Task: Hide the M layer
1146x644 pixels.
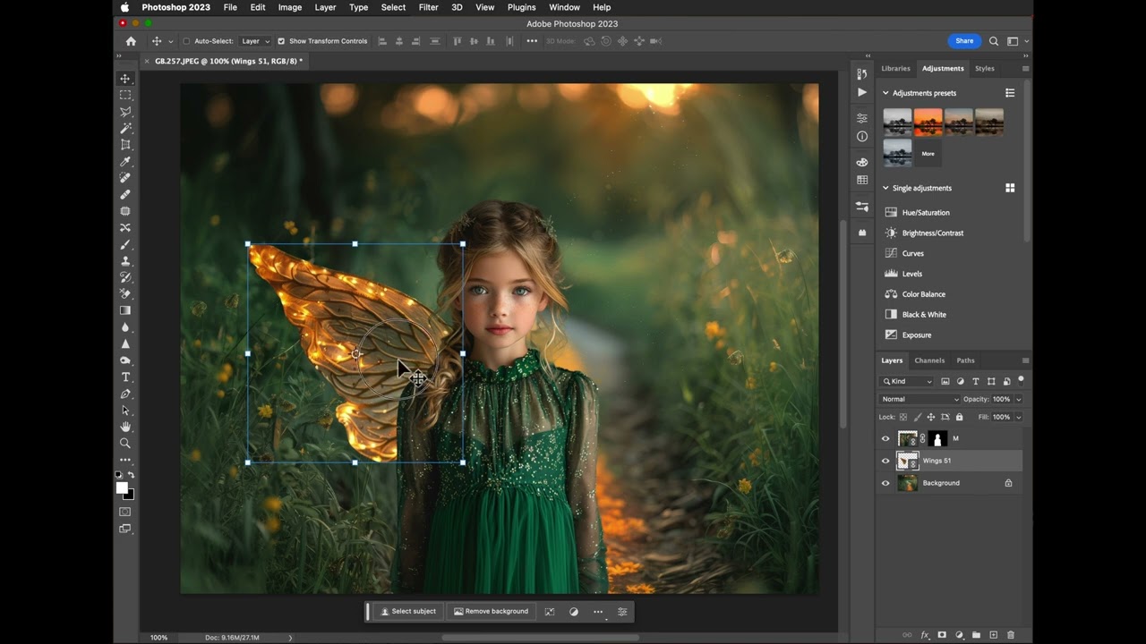Action: (x=885, y=438)
